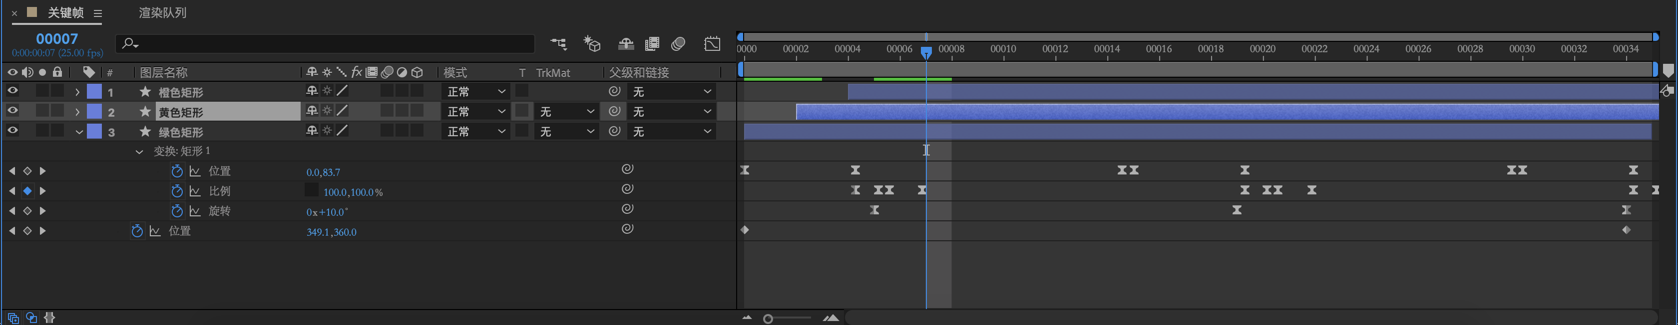This screenshot has height=325, width=1678.
Task: Toggle the 旋转 property stopwatch
Action: point(176,211)
